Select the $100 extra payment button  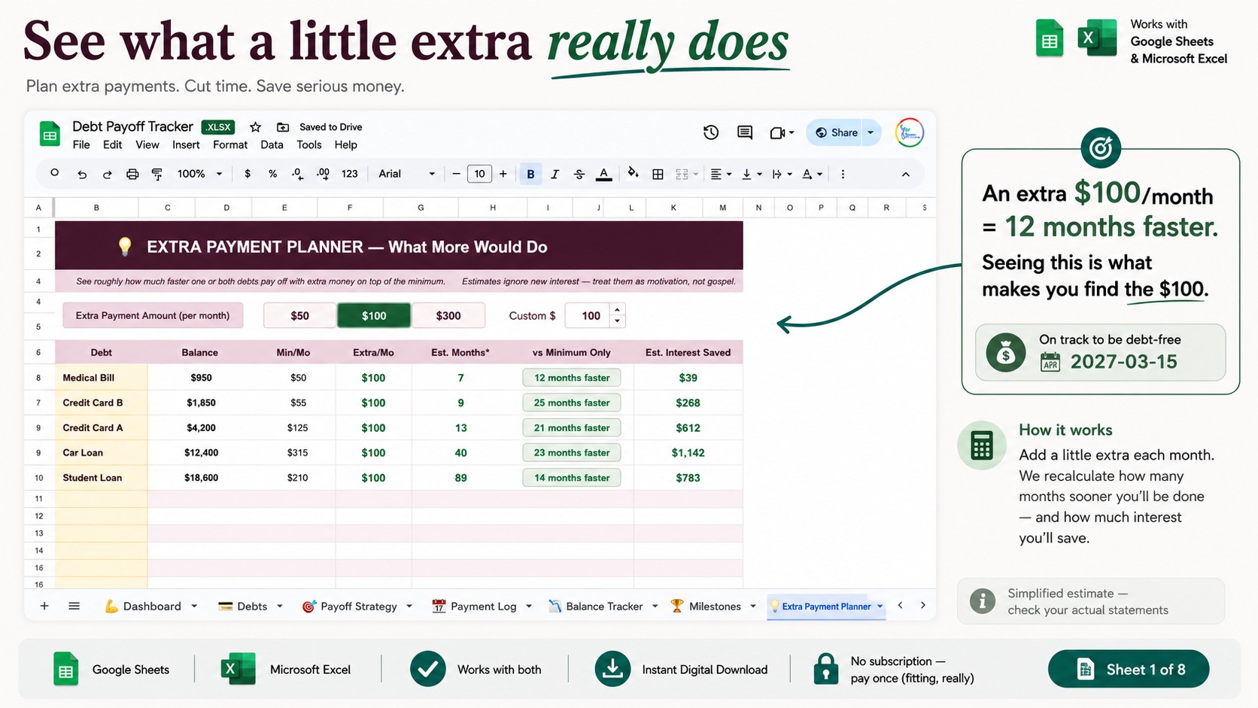point(374,315)
